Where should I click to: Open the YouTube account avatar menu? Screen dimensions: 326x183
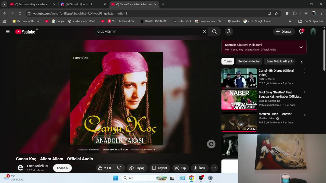click(313, 32)
